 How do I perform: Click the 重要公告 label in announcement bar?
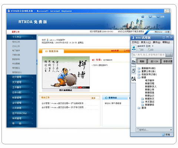click(x=16, y=32)
